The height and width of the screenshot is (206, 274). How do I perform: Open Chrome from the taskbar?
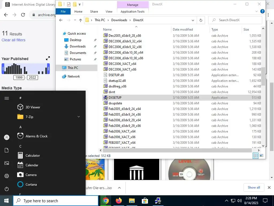[106, 201]
